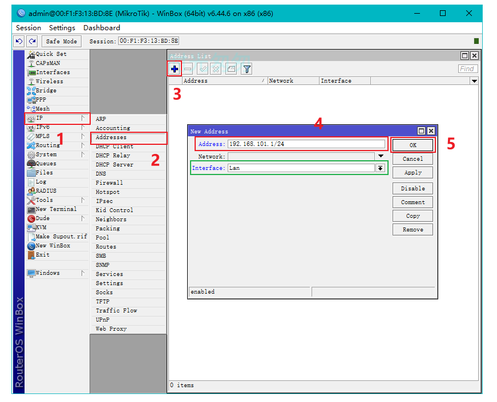This screenshot has height=402, width=497.
Task: Click the Comment icon in Address List
Action: pyautogui.click(x=232, y=69)
